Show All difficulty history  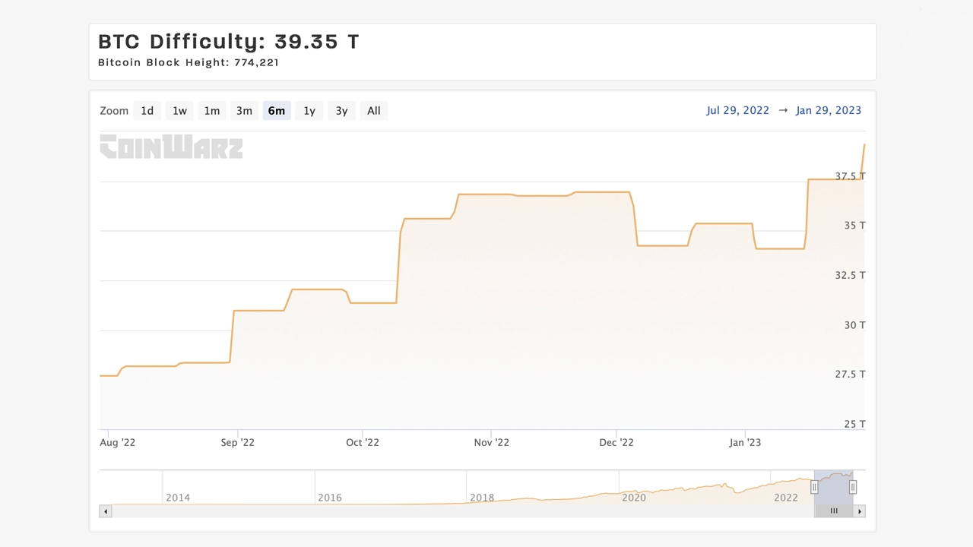coord(373,111)
